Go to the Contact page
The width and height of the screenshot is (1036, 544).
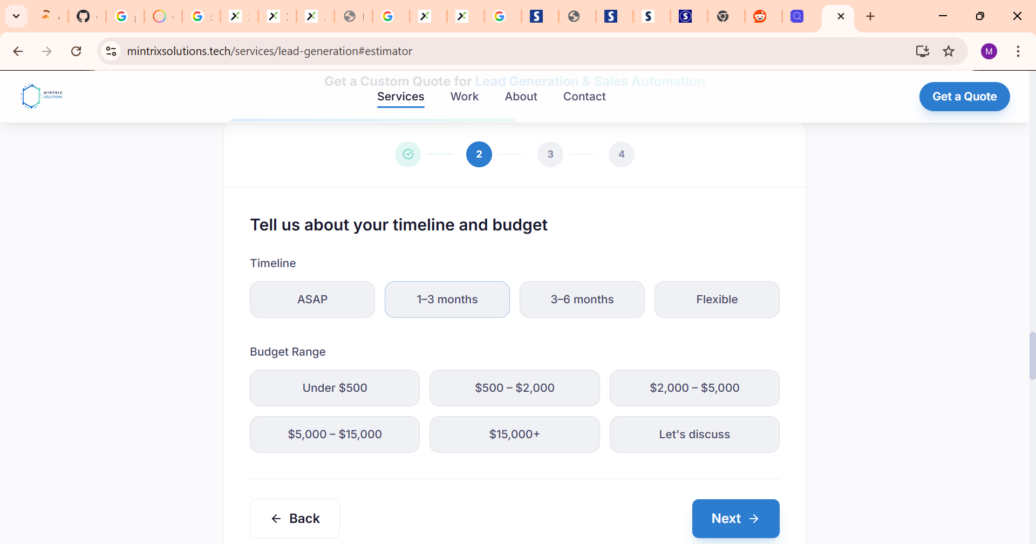[x=584, y=97]
